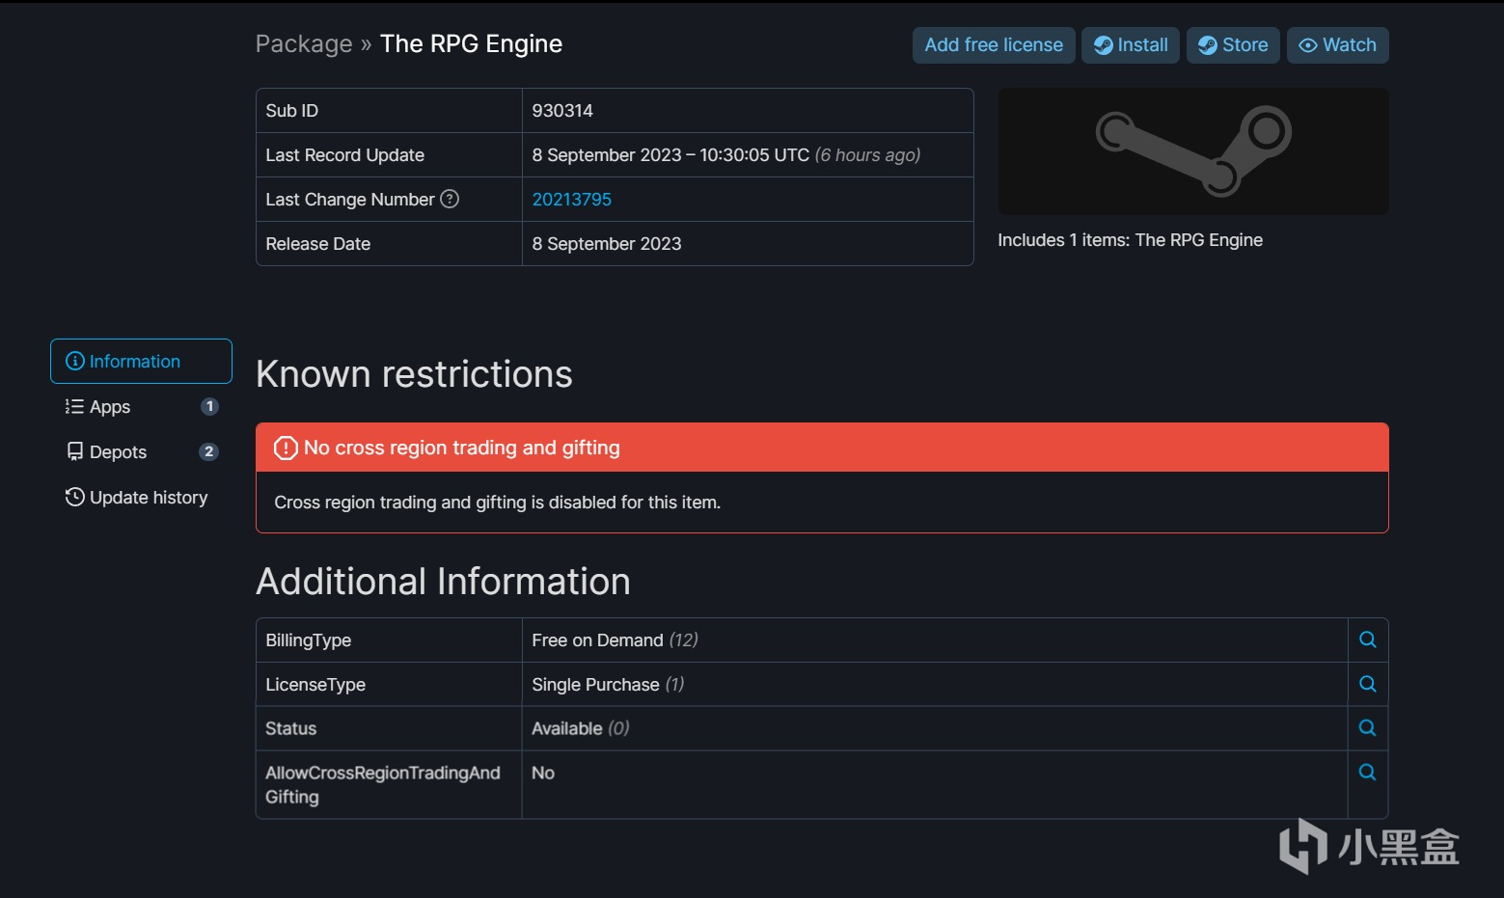This screenshot has width=1504, height=898.
Task: Search by LicenseType magnifier icon
Action: pyautogui.click(x=1367, y=684)
